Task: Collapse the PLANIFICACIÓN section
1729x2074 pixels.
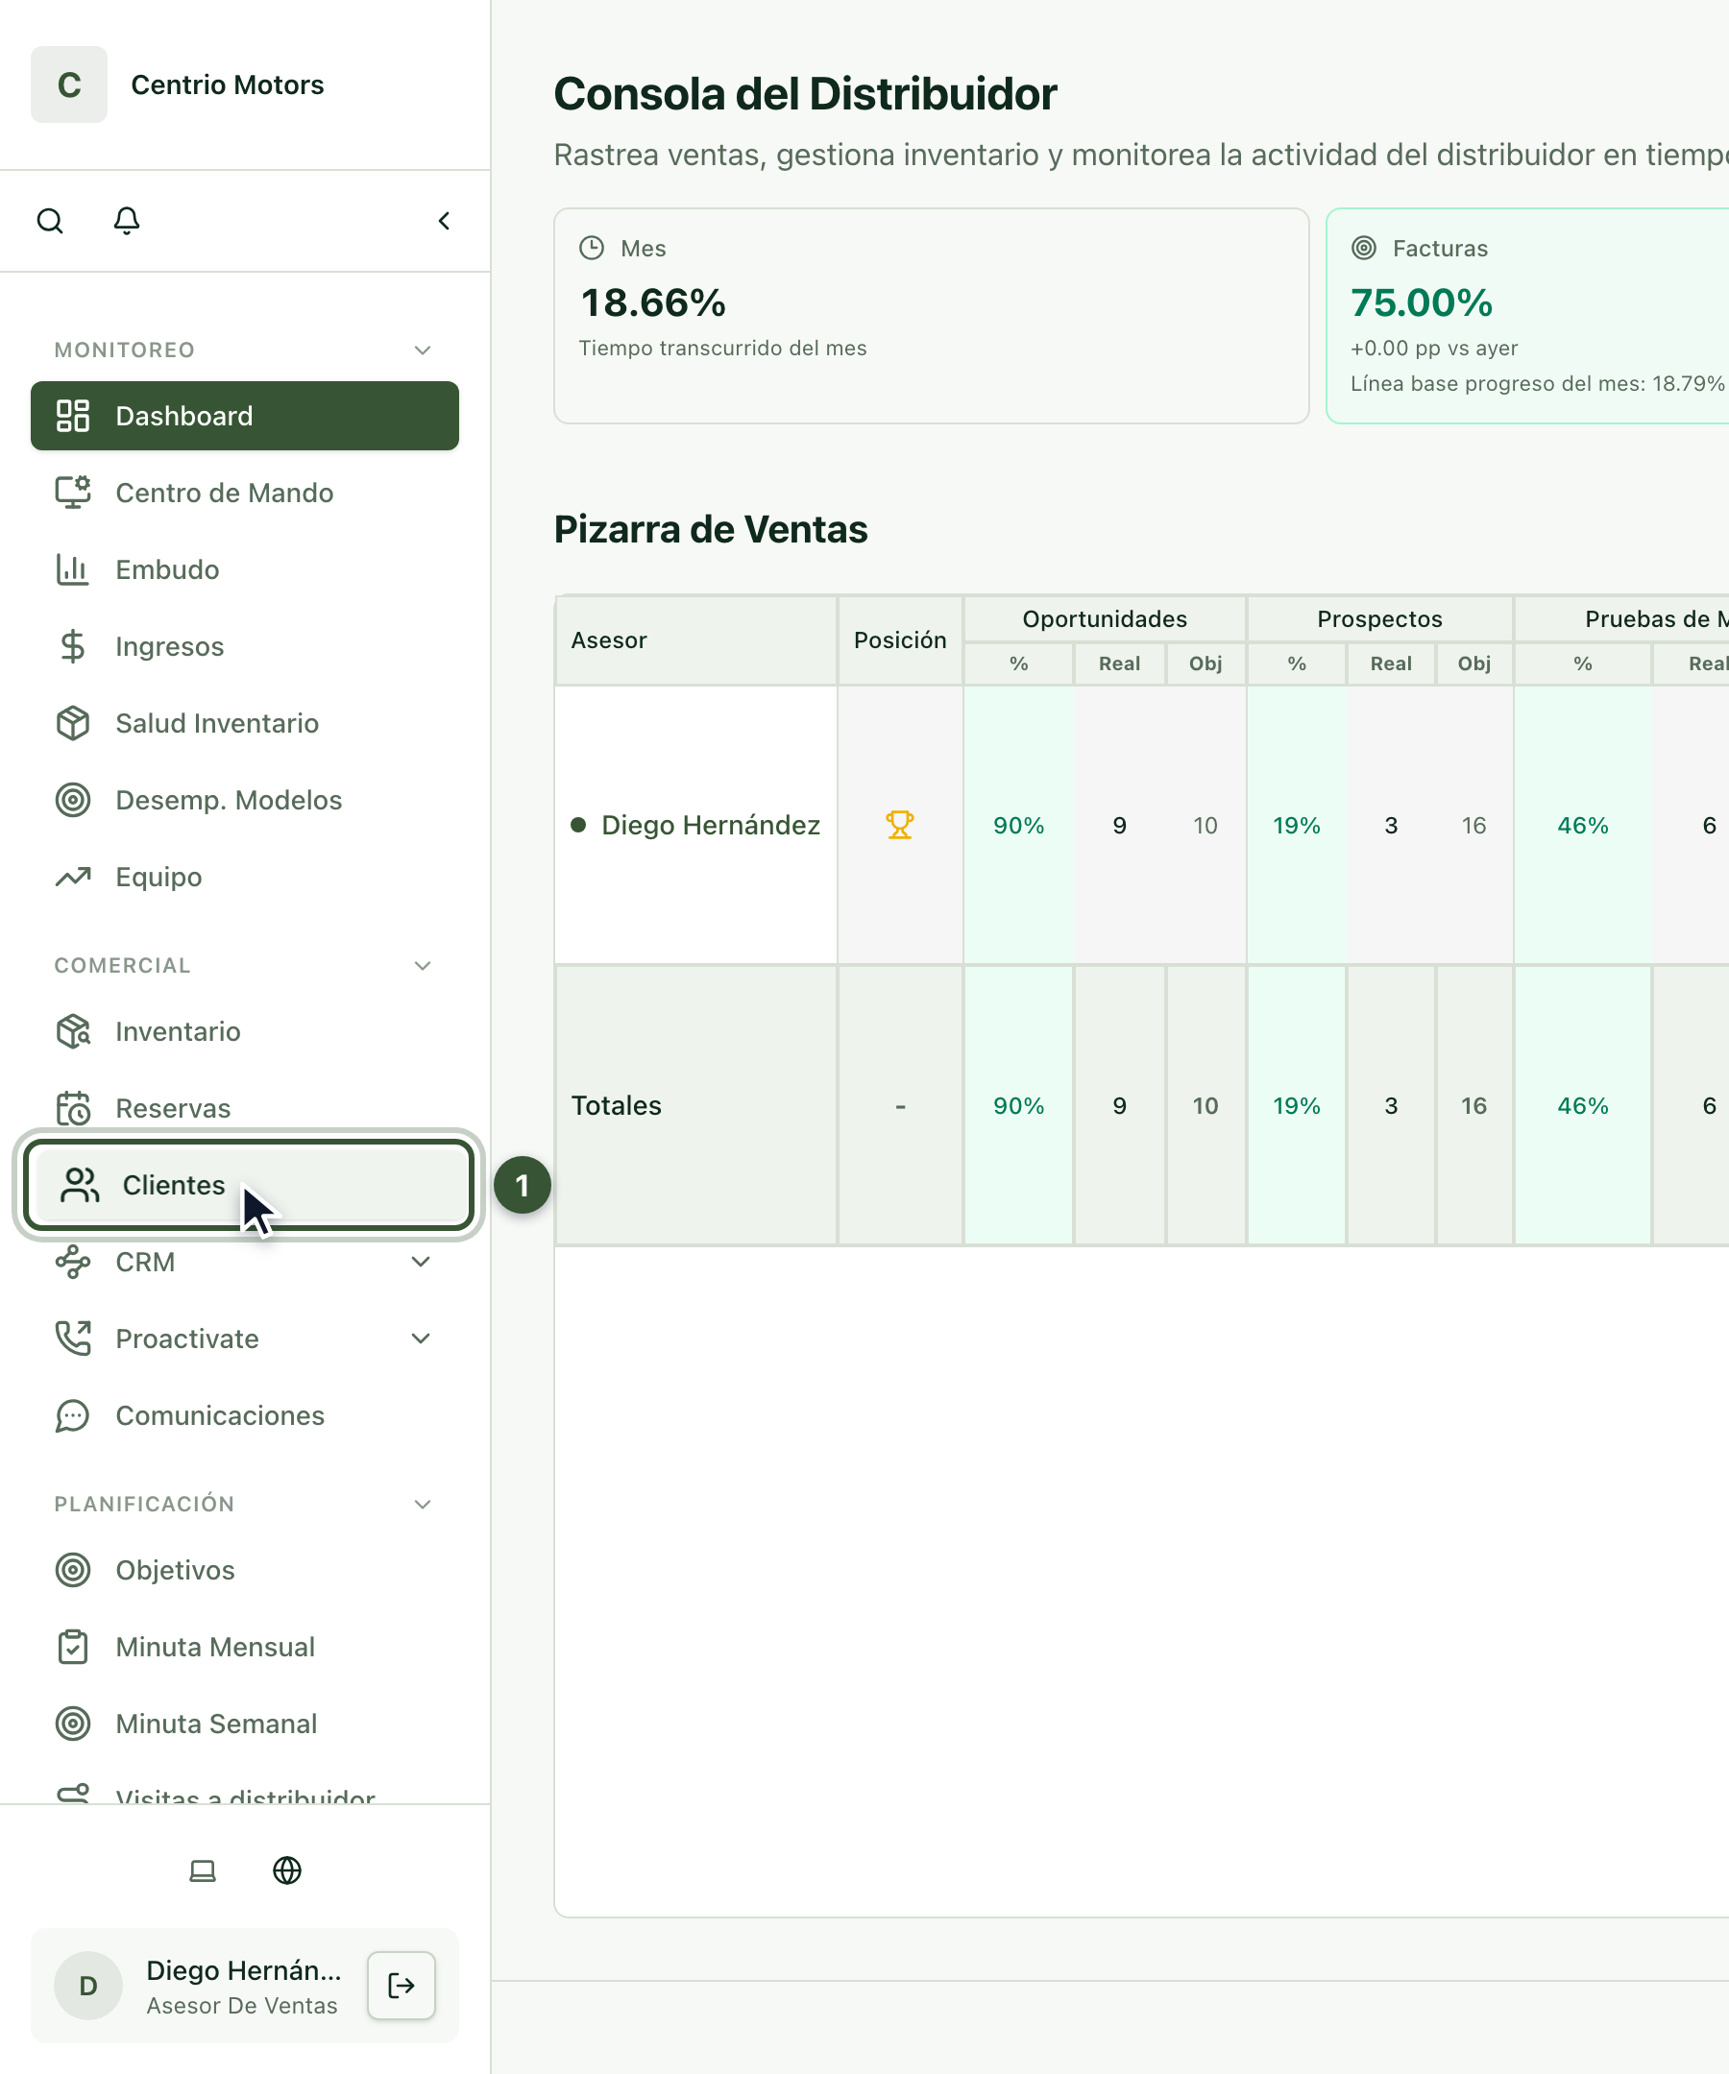Action: coord(423,1505)
